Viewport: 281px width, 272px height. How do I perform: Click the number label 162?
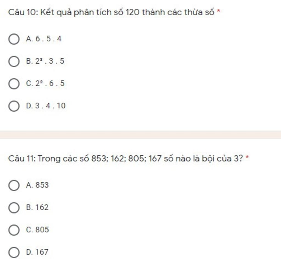tap(42, 207)
